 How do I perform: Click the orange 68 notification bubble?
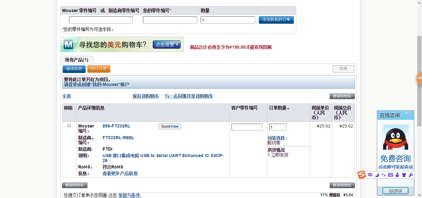[x=419, y=78]
